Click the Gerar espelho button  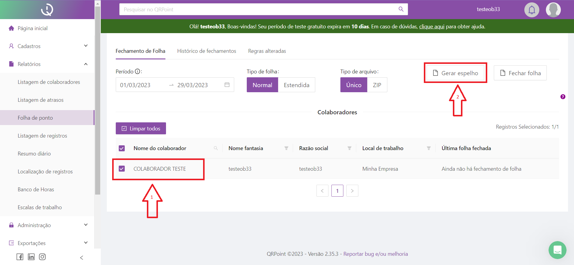455,73
